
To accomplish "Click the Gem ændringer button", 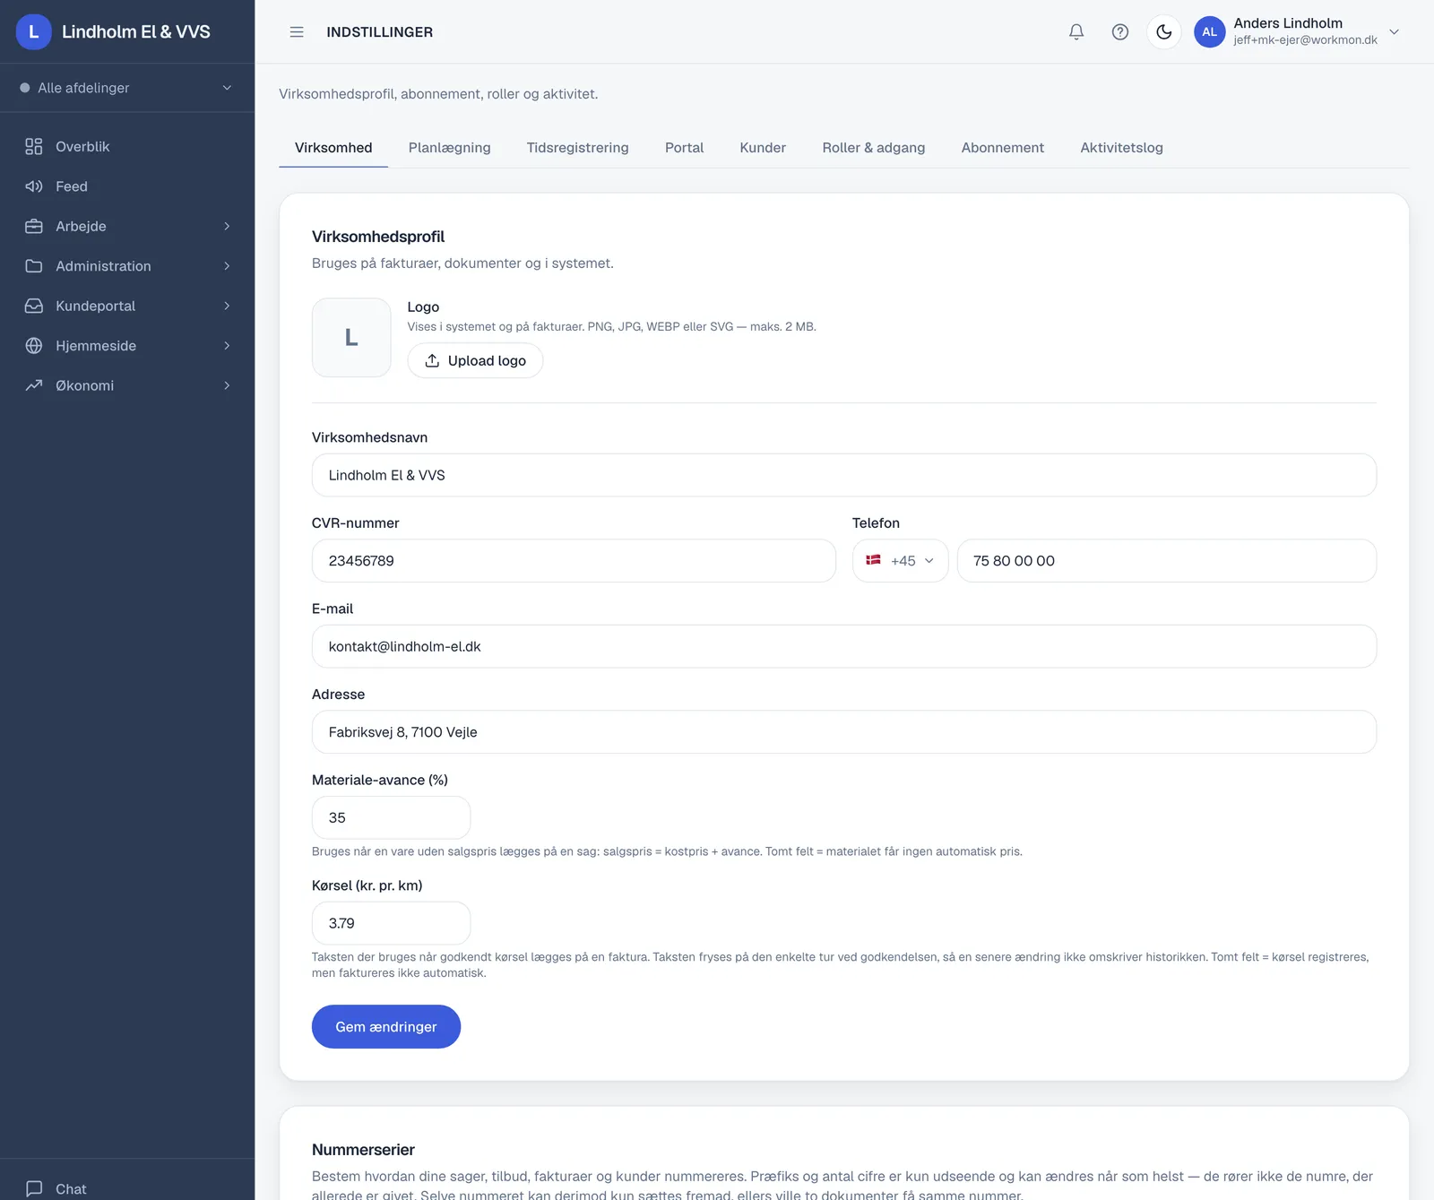I will 386,1027.
